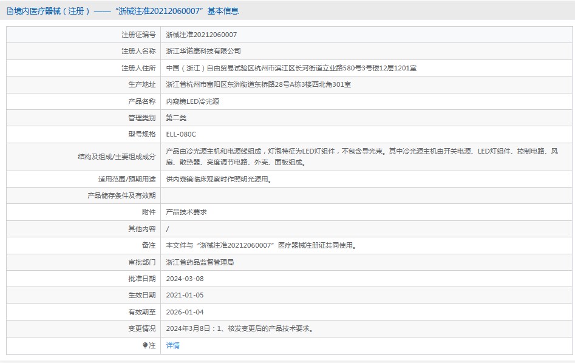Click the 其他内容 label

[142, 229]
